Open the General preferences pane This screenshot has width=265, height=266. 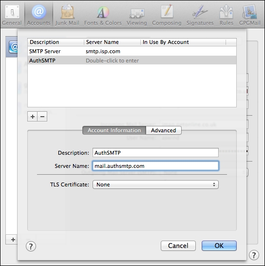(12, 15)
